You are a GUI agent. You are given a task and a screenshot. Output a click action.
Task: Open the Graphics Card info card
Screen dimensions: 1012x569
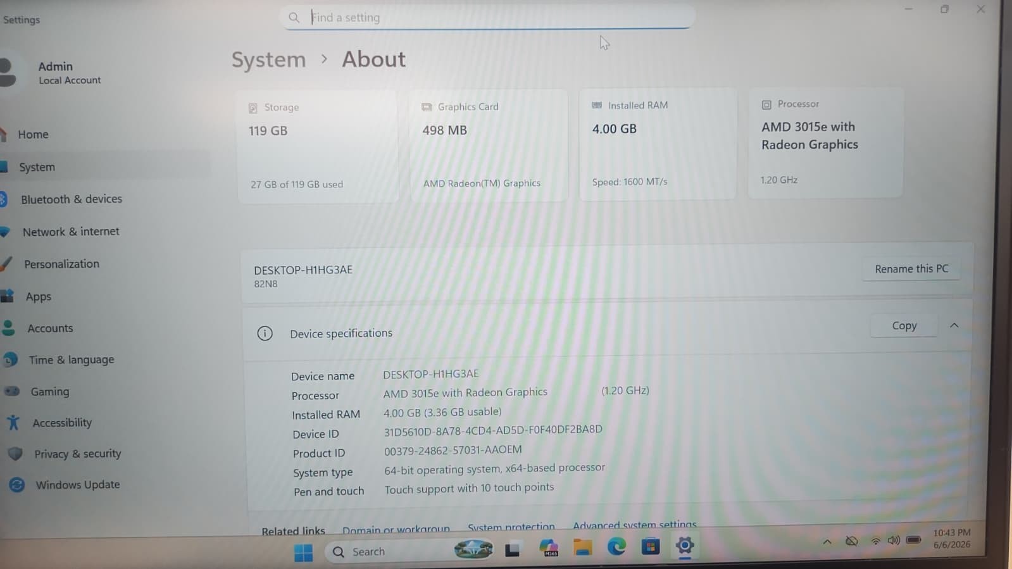click(489, 145)
